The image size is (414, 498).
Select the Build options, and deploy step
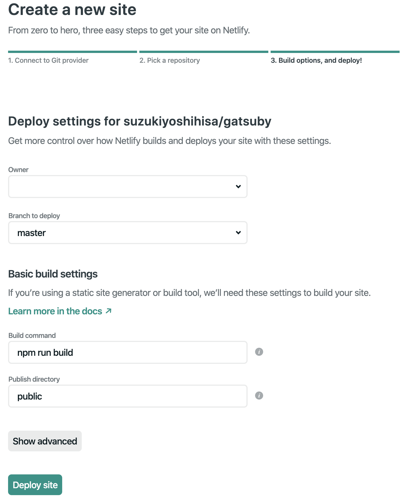pos(316,60)
